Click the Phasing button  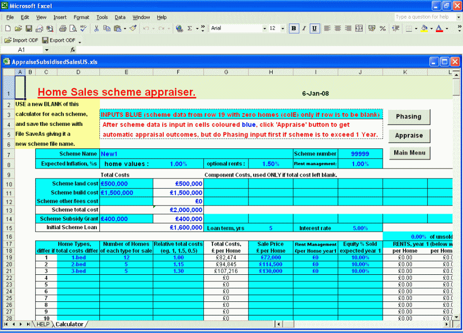(409, 117)
